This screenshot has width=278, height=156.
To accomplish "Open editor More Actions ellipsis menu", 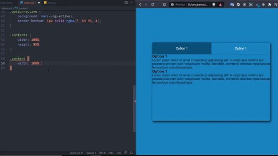I will (x=131, y=3).
